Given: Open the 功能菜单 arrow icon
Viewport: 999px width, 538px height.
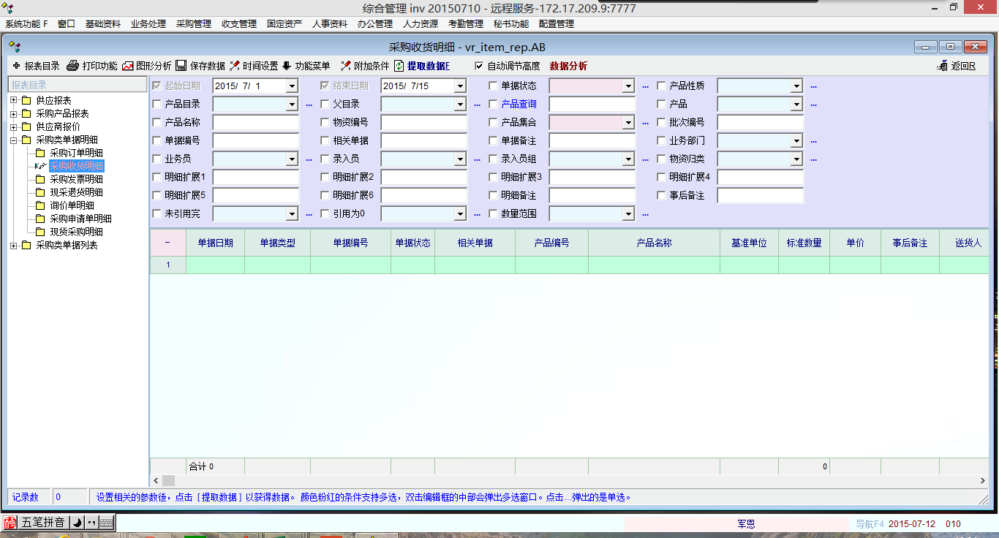Looking at the screenshot, I should pyautogui.click(x=287, y=66).
